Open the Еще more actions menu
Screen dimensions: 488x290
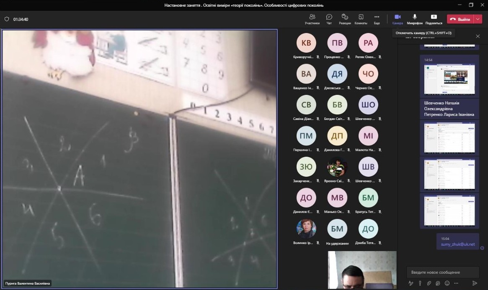click(x=377, y=19)
